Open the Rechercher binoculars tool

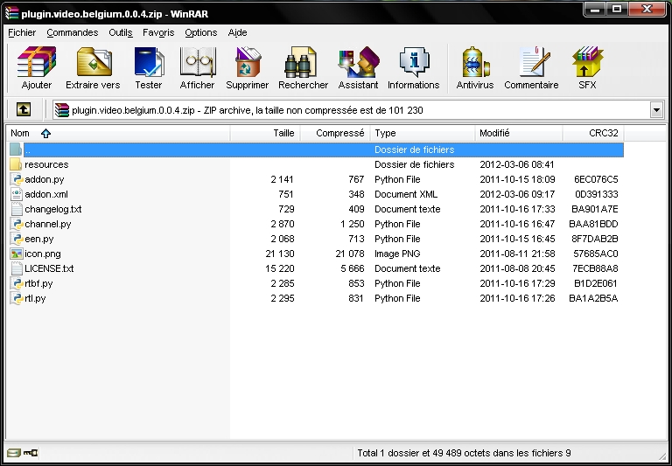point(300,62)
